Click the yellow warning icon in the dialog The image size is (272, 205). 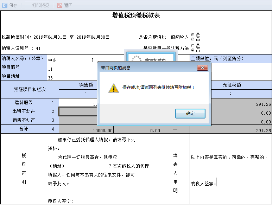[113, 88]
